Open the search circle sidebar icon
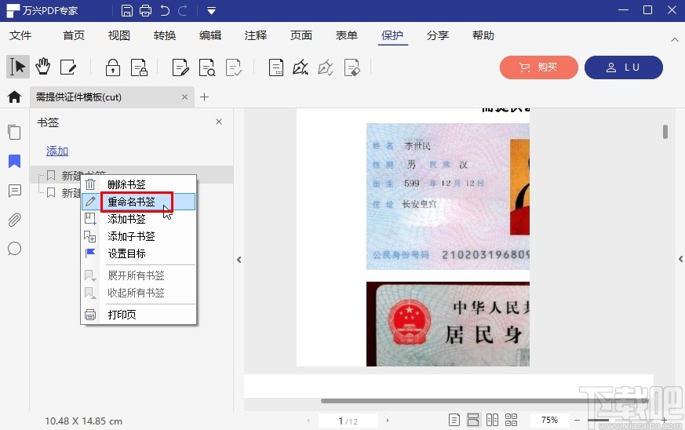Screen dimensions: 685x430 point(14,249)
